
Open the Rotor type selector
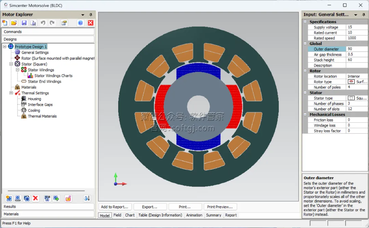[x=357, y=82]
